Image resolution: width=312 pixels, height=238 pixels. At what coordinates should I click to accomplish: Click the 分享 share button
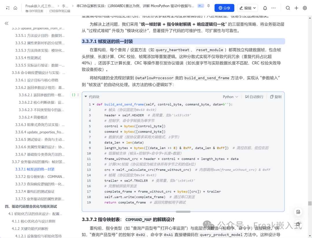[224, 8]
